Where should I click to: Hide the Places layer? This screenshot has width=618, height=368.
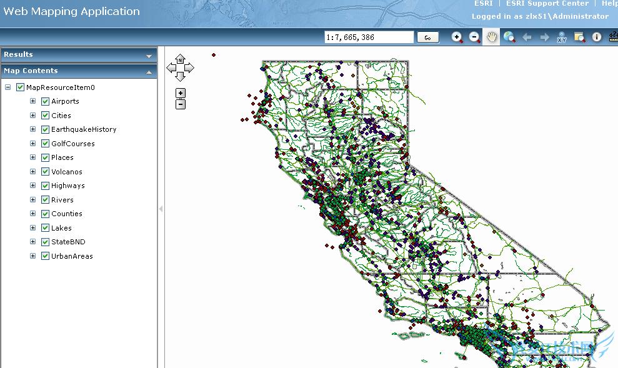click(46, 157)
